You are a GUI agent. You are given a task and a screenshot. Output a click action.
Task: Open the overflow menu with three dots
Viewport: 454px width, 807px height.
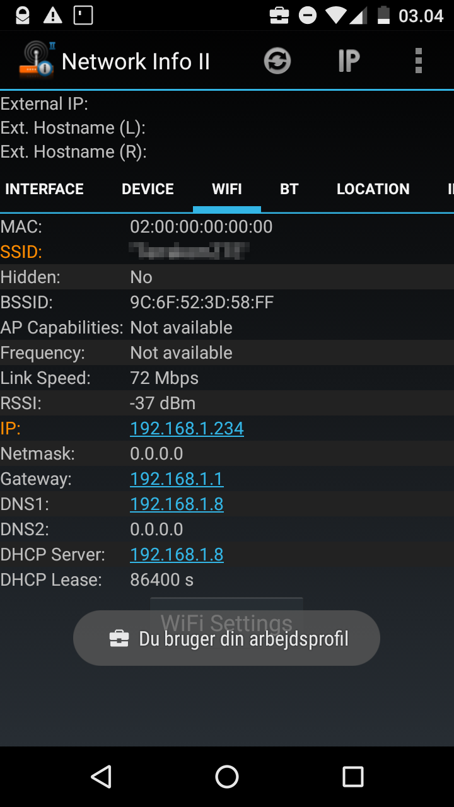tap(418, 61)
